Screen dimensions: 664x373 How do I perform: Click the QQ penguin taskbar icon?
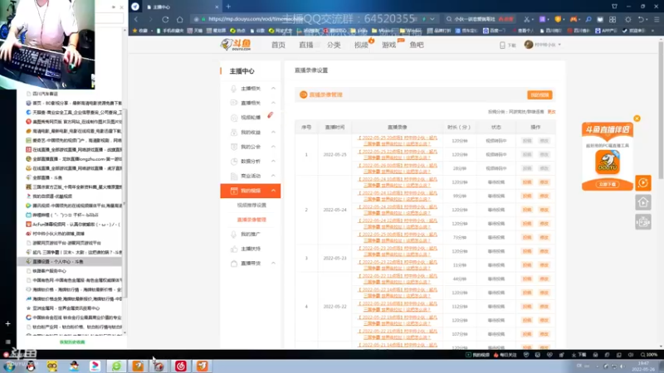tap(31, 366)
